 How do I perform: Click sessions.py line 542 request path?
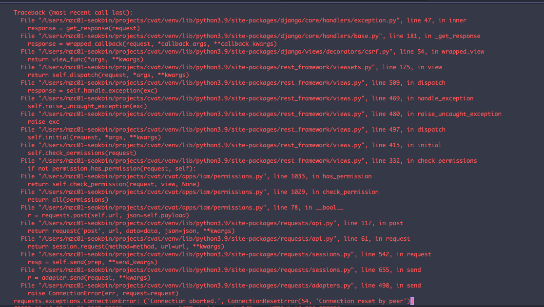point(226,255)
